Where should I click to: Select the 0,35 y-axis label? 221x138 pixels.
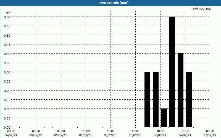click(x=7, y=63)
